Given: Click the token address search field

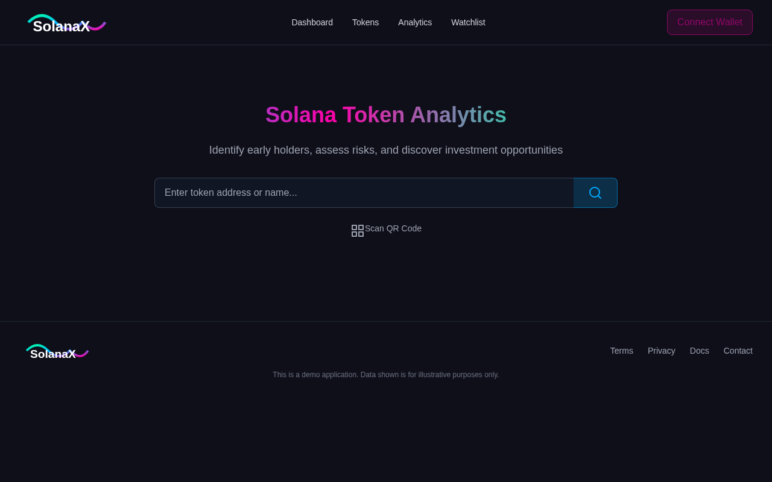Looking at the screenshot, I should click(362, 192).
